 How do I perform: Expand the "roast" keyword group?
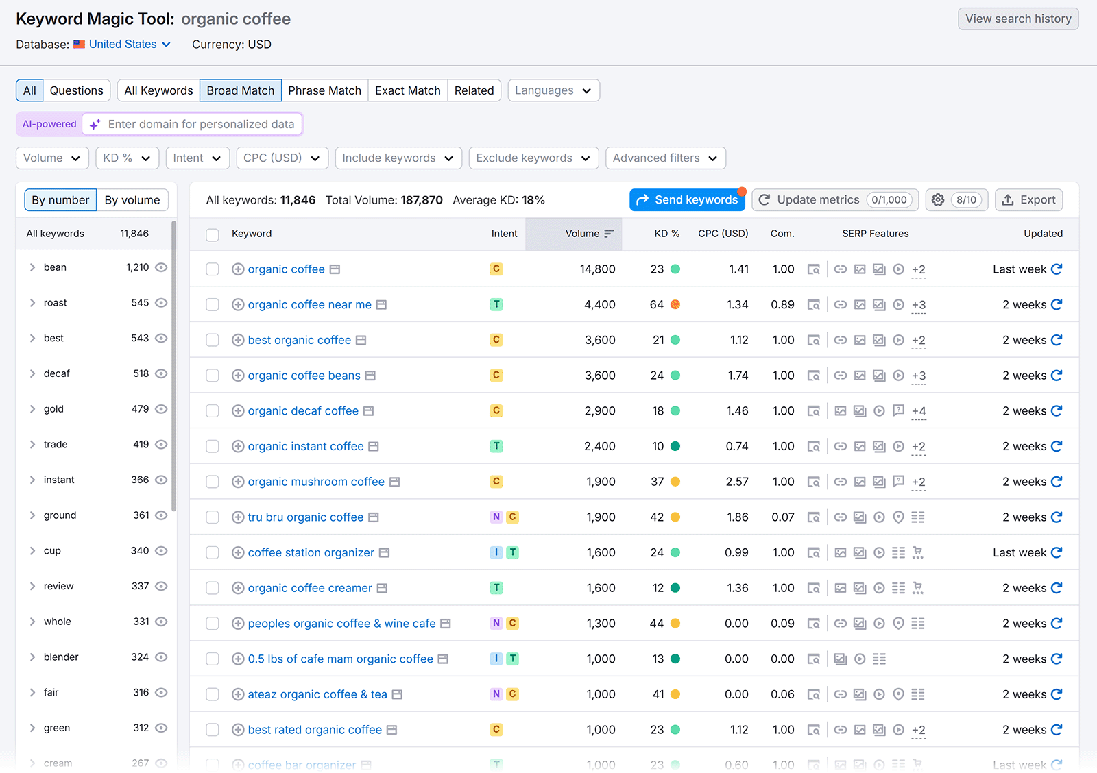click(32, 302)
